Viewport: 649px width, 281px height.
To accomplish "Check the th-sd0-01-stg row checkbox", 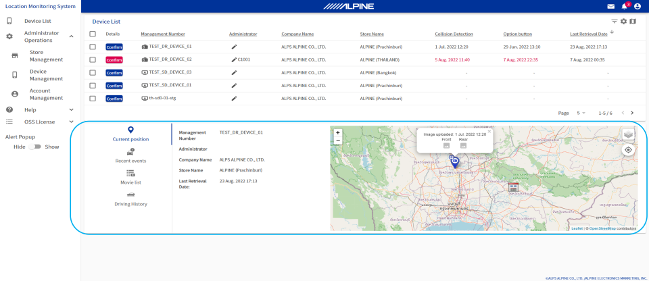I will [93, 99].
